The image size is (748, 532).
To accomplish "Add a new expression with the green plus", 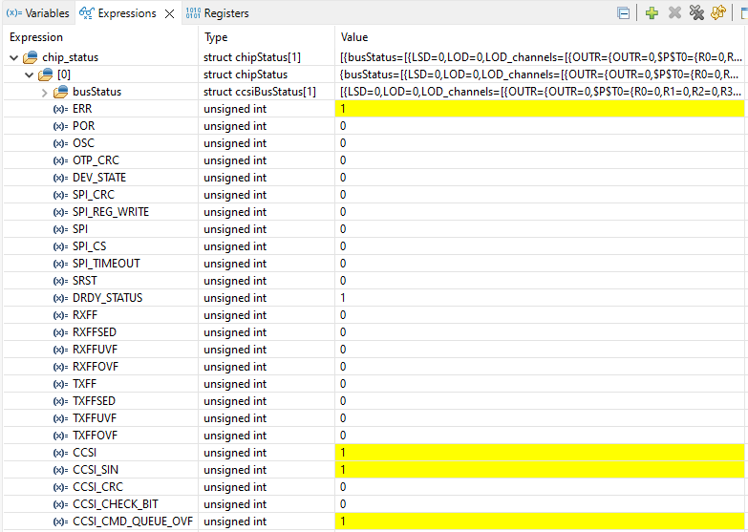I will (652, 13).
